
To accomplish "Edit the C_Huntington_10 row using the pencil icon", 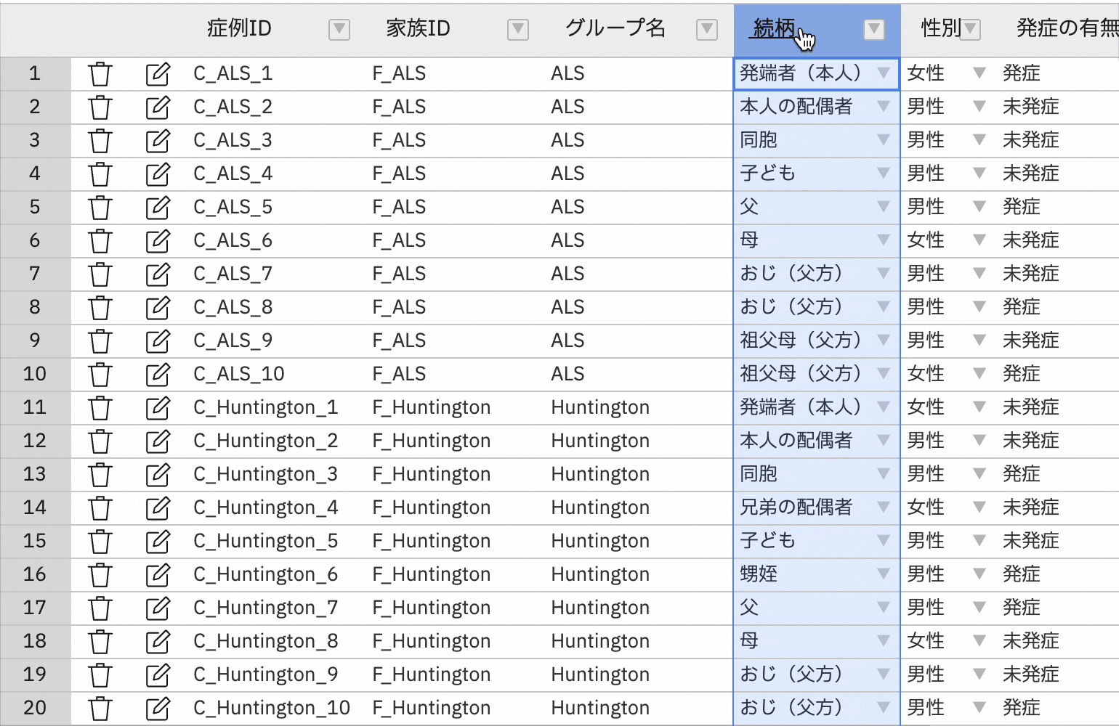I will 158,709.
